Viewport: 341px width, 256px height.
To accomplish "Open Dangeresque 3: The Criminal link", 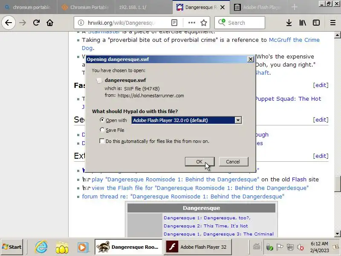I will (238, 234).
